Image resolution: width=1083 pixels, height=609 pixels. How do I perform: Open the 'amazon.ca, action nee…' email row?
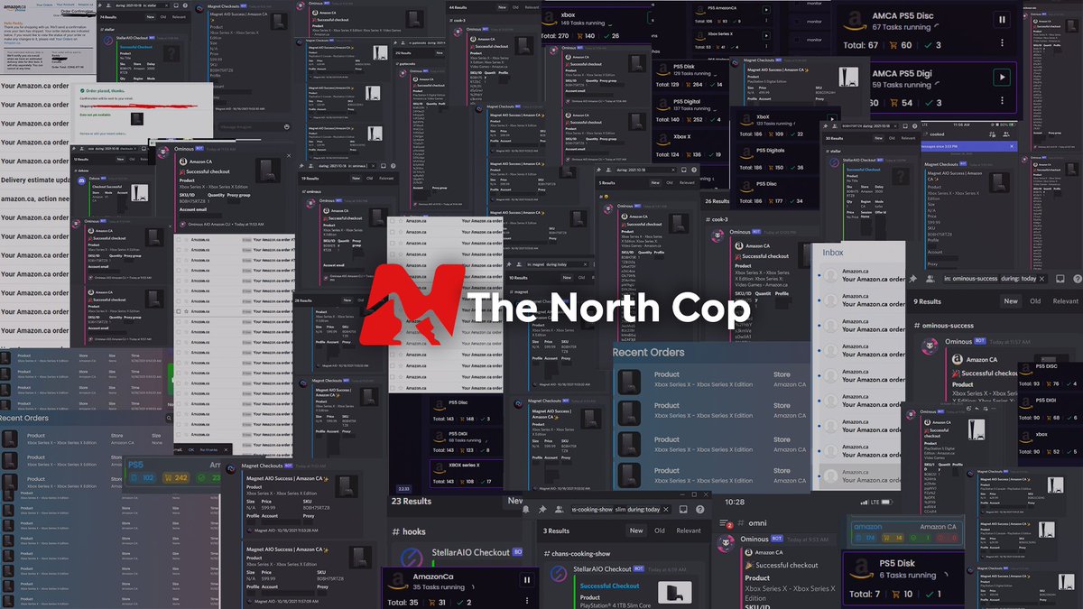pos(35,198)
